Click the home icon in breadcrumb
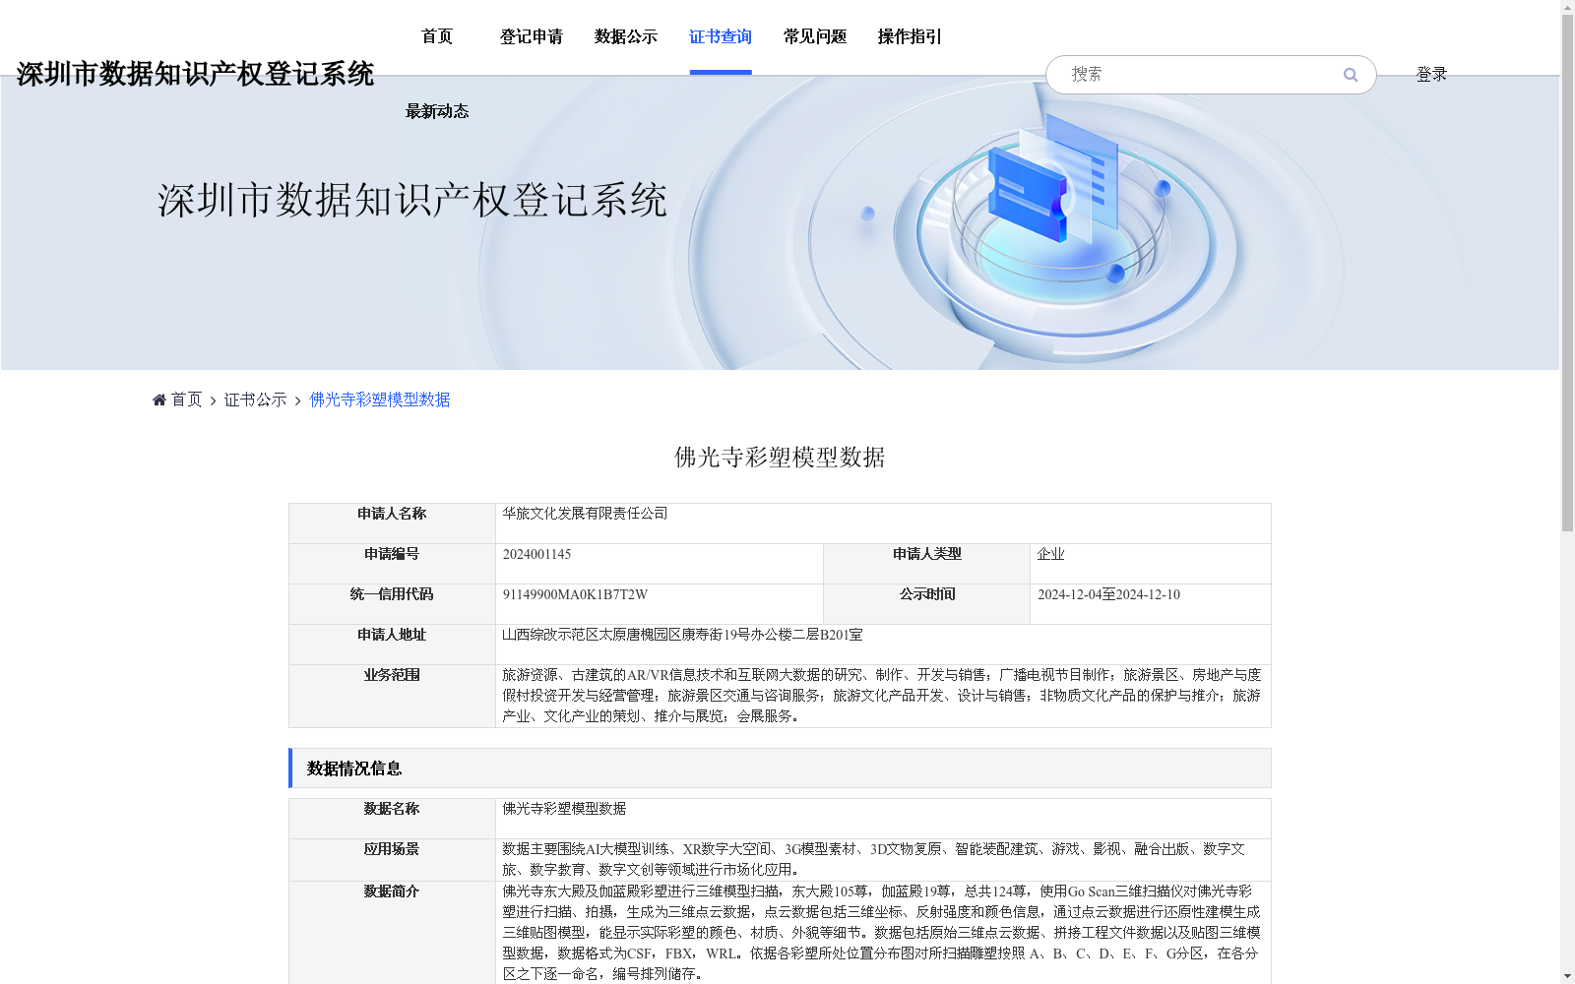This screenshot has width=1575, height=984. 159,400
